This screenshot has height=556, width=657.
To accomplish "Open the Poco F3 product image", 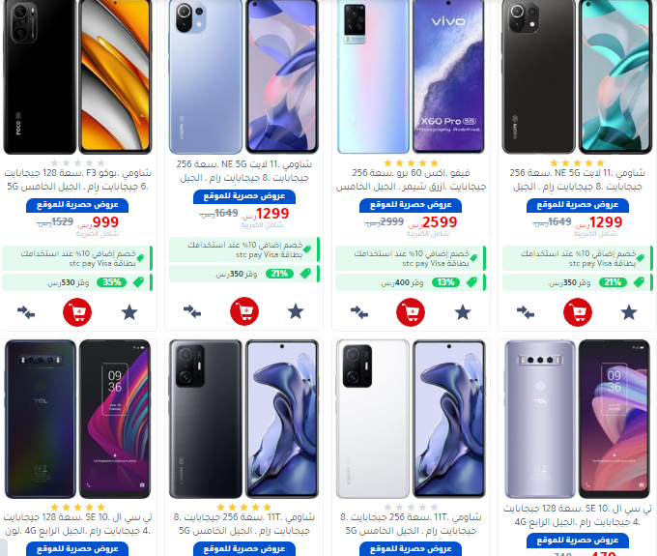I will tap(77, 76).
